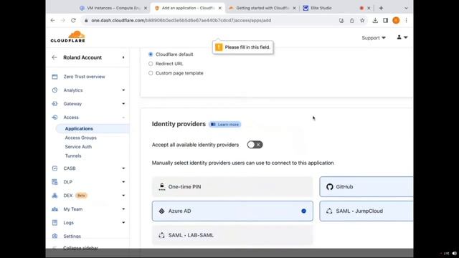
Task: Open the Support dropdown menu
Action: click(x=374, y=38)
